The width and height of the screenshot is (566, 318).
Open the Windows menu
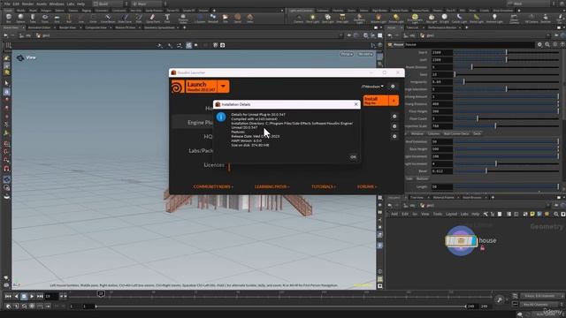57,4
